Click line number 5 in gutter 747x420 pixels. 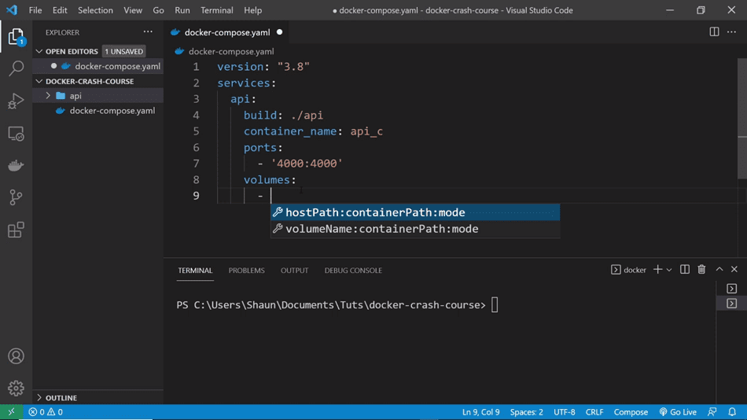196,131
